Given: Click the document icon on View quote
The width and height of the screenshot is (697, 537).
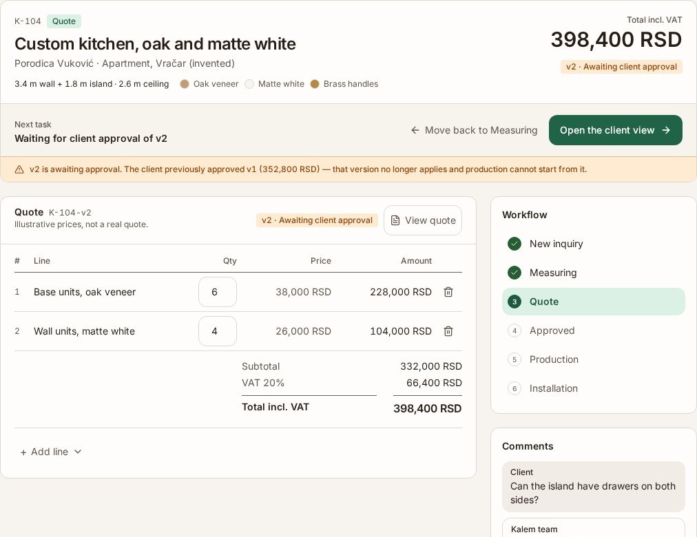Looking at the screenshot, I should pyautogui.click(x=395, y=220).
